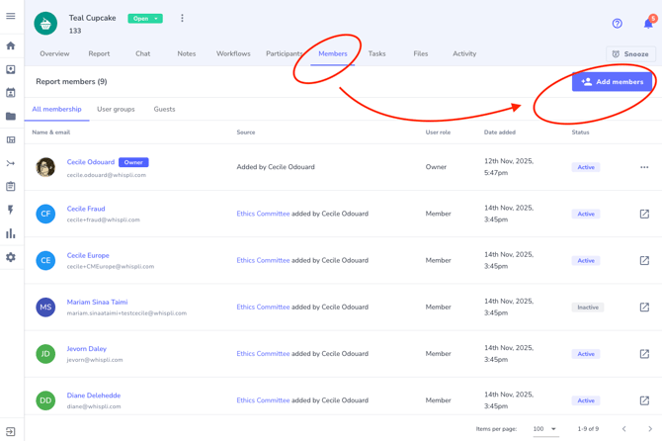Open the settings gear in the sidebar
This screenshot has height=441, width=662.
tap(11, 257)
